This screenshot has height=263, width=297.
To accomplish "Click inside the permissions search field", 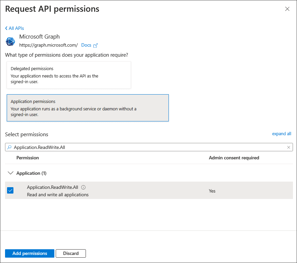I will pos(134,147).
